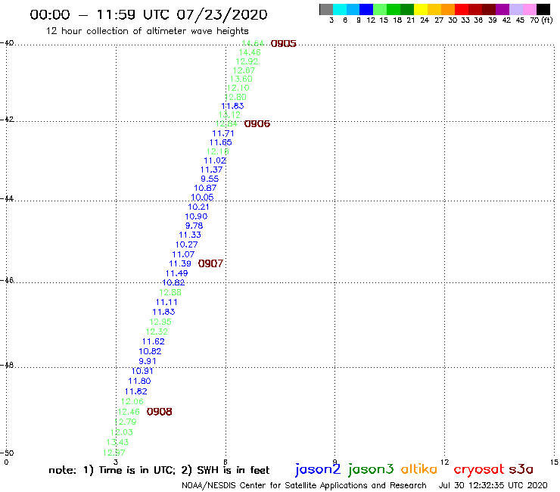The width and height of the screenshot is (560, 492).
Task: Select the 11.49 wave height
Action: tap(177, 273)
